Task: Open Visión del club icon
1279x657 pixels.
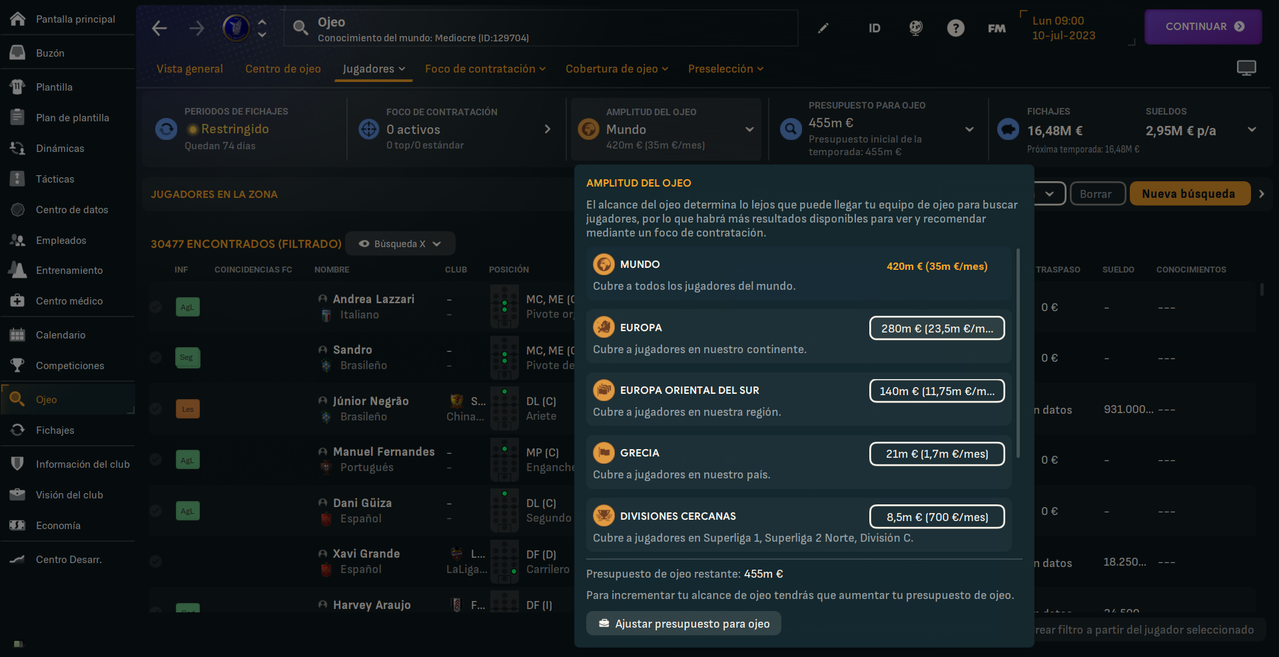Action: 18,494
